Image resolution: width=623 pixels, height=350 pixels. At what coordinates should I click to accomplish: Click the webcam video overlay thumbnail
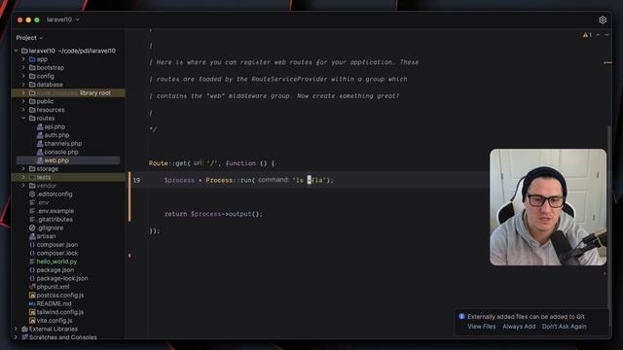pyautogui.click(x=548, y=207)
